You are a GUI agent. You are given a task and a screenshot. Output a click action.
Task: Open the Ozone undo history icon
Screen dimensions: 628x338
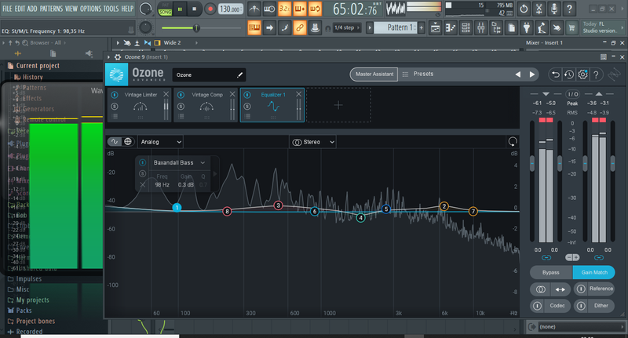569,75
